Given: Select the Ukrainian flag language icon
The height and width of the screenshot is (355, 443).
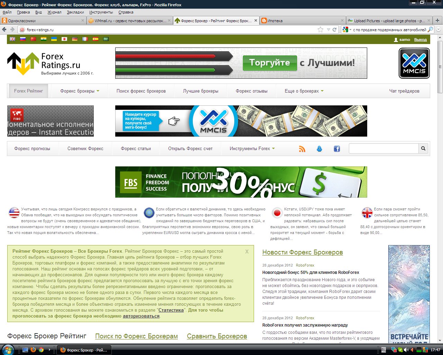Looking at the screenshot, I should [54, 39].
